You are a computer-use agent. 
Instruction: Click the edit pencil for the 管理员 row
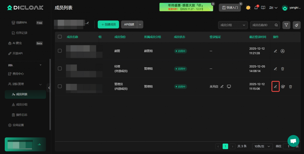(x=275, y=87)
